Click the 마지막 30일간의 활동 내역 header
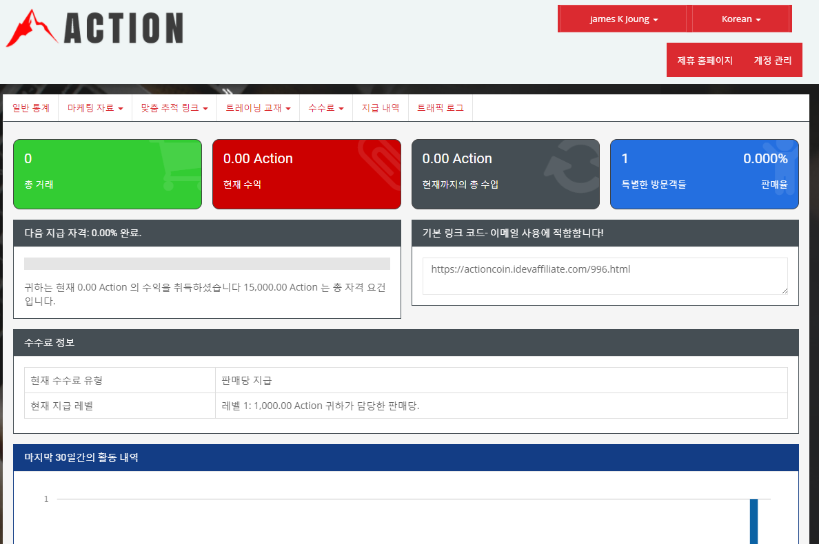This screenshot has height=544, width=819. pyautogui.click(x=406, y=457)
